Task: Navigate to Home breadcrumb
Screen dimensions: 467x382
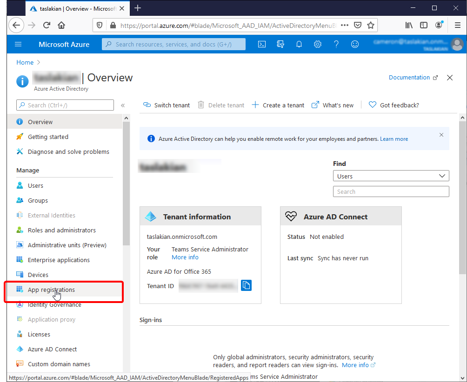Action: 25,62
